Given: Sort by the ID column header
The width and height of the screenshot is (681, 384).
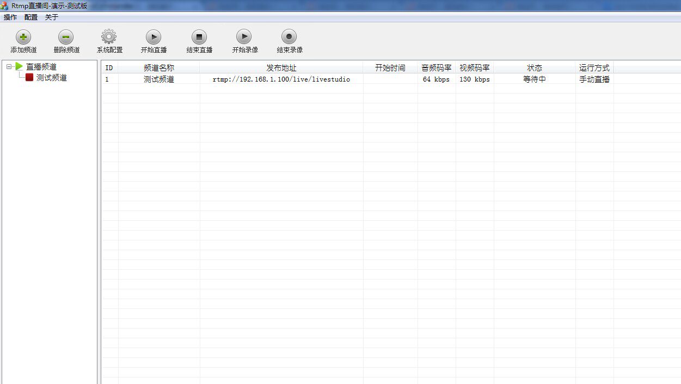Looking at the screenshot, I should pos(109,68).
